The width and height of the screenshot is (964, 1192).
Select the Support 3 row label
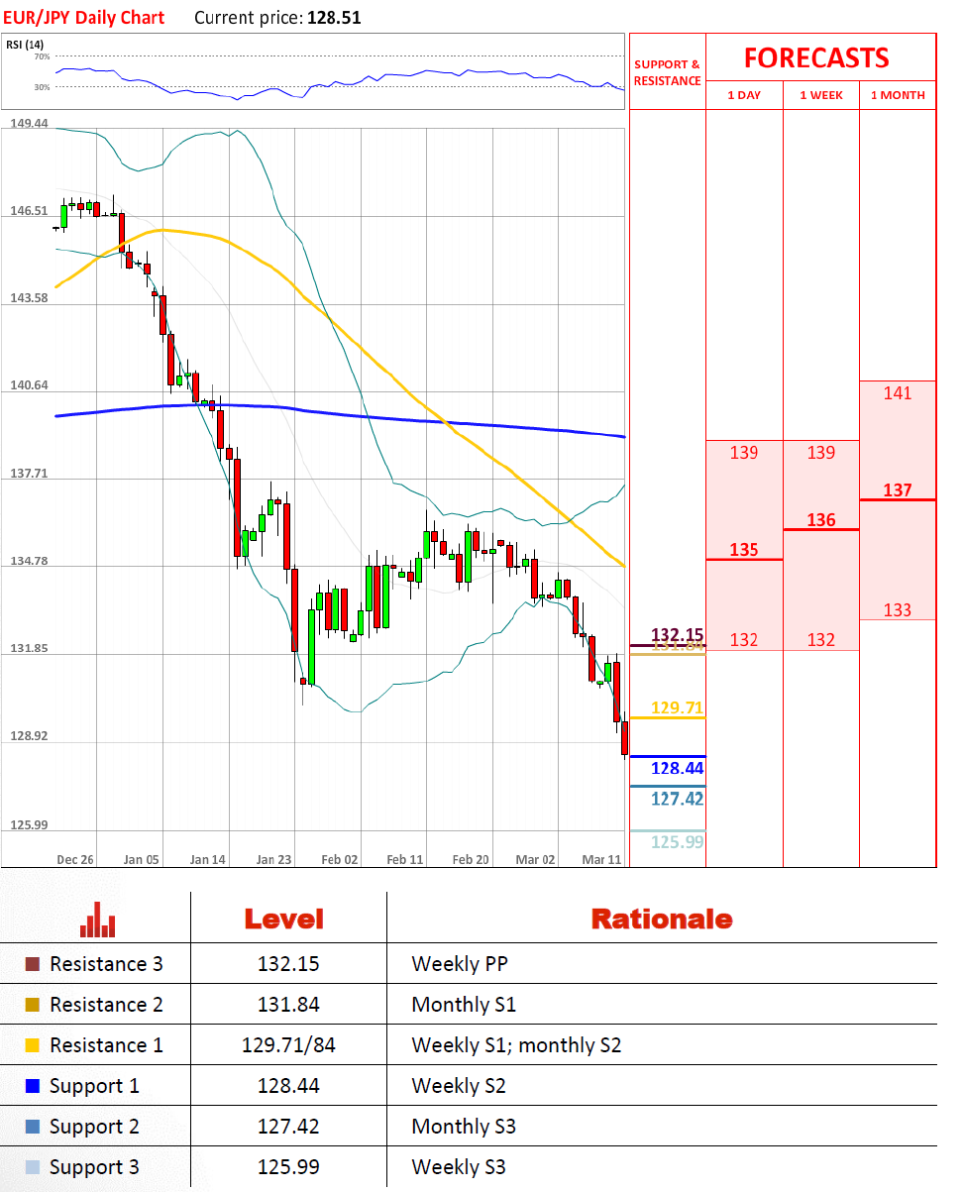point(94,1167)
